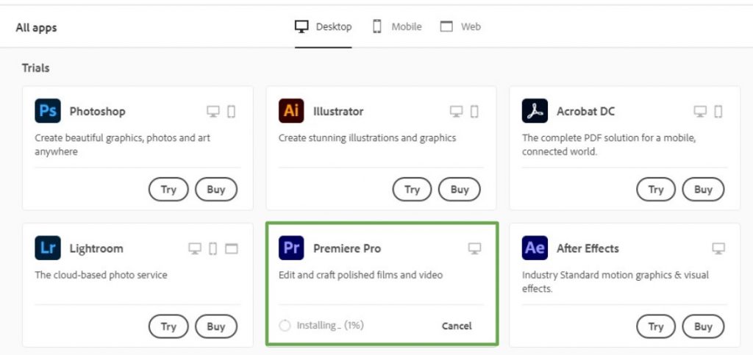753x355 pixels.
Task: Click Lightroom's desktop platform icon
Action: [x=194, y=248]
